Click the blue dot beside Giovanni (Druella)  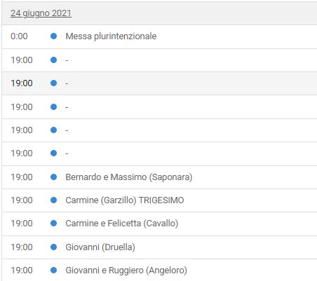(x=53, y=247)
